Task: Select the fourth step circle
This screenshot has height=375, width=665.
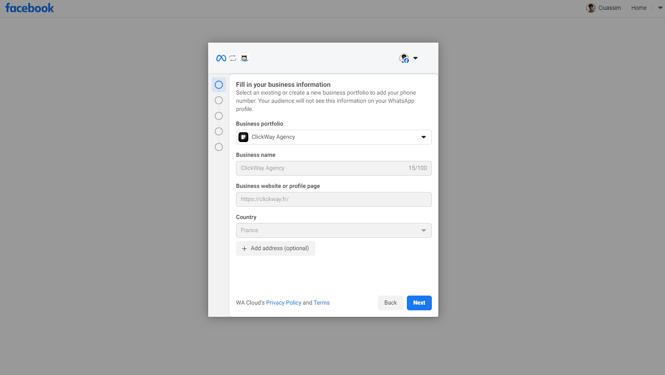Action: pyautogui.click(x=219, y=131)
